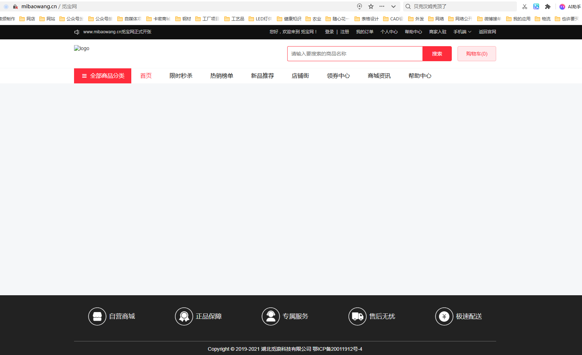This screenshot has height=355, width=582.
Task: Open the 钢材 bookmark folder
Action: (x=183, y=19)
